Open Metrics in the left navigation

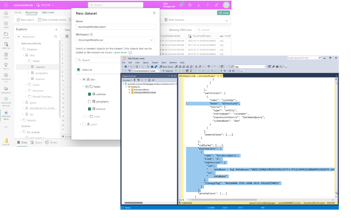point(6,66)
